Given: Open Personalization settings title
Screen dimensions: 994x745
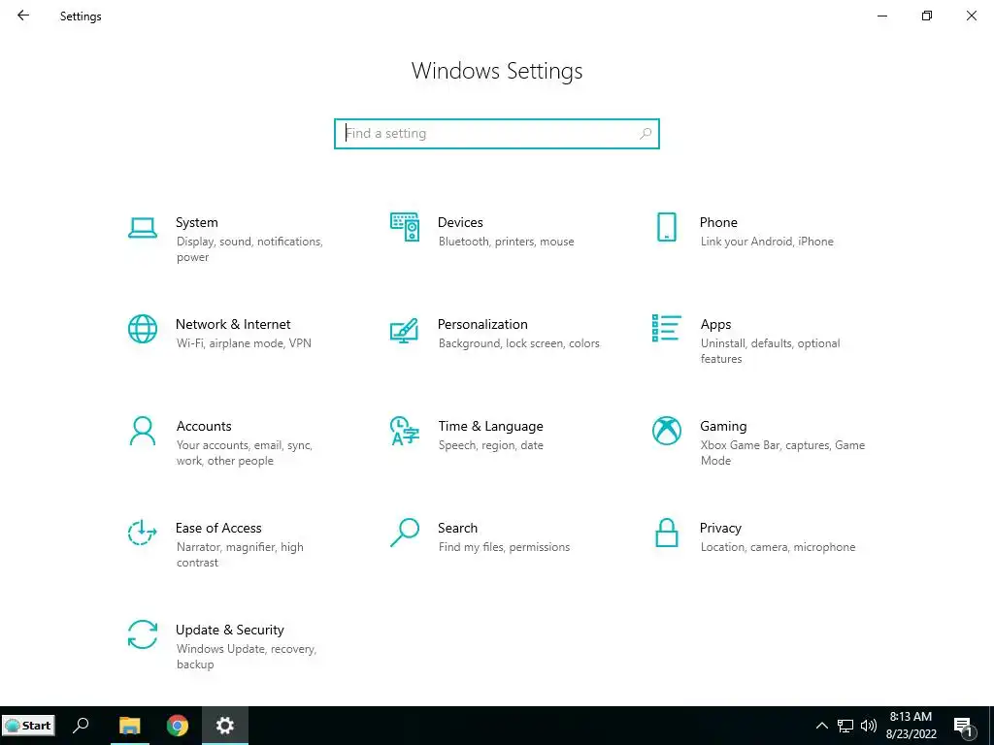Looking at the screenshot, I should [482, 324].
